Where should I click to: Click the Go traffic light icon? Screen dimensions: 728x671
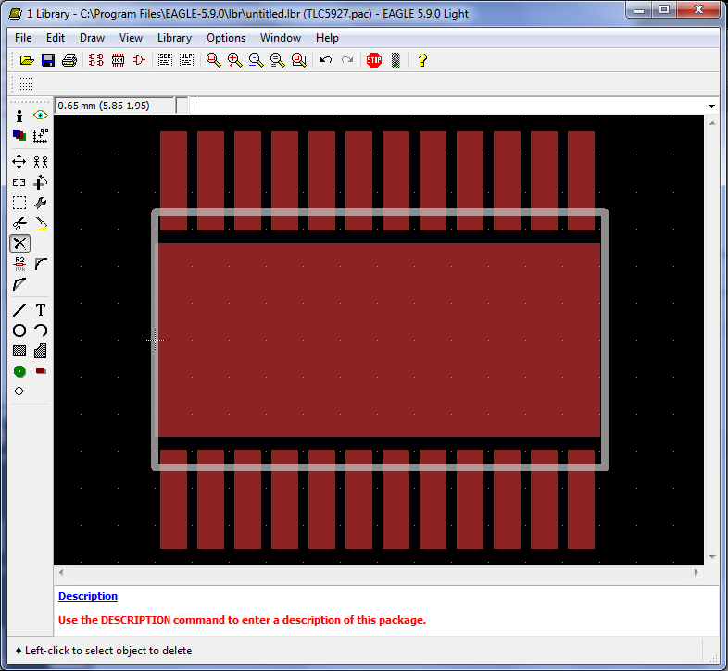coord(395,60)
